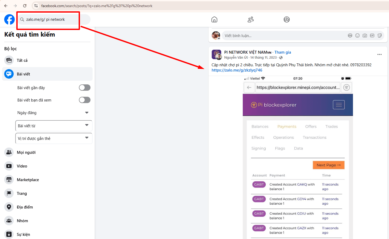Viewport: 389px width, 239px height.
Task: Open the Groups icon in top navigation
Action: [x=286, y=19]
